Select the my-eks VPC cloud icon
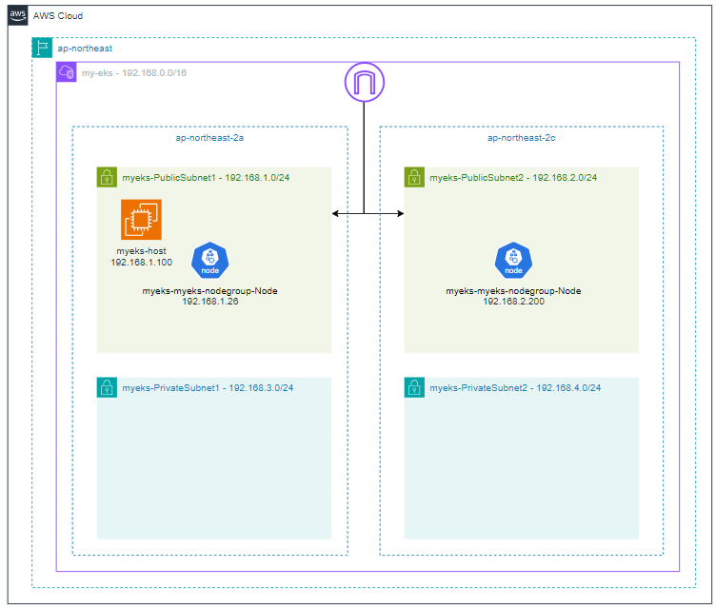 pyautogui.click(x=67, y=72)
